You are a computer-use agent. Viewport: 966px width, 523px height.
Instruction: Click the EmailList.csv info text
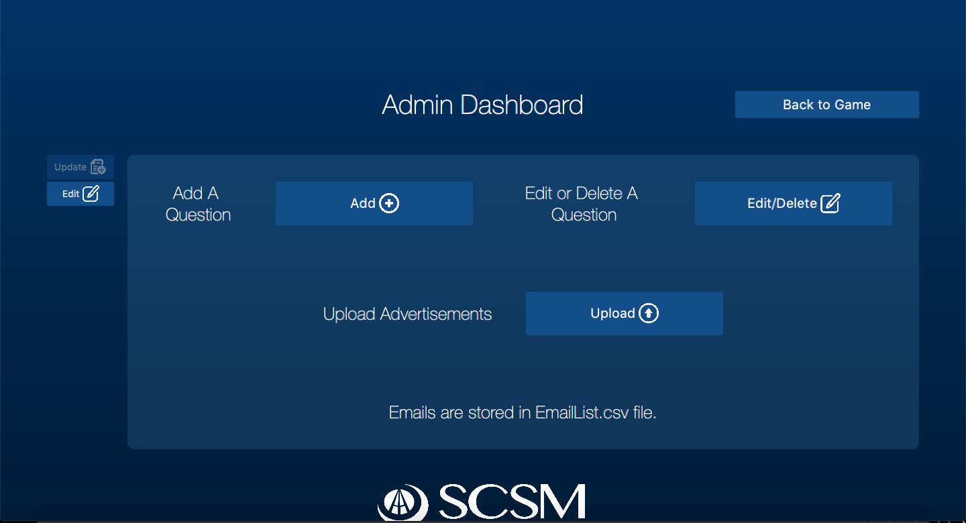523,412
